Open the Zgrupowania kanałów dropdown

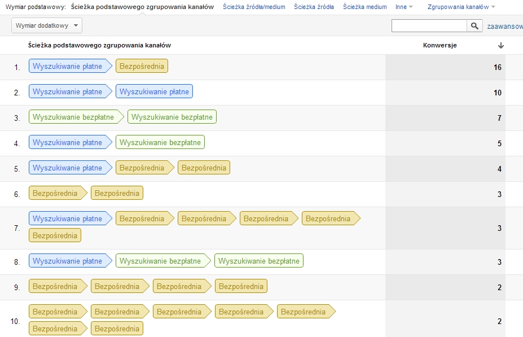coord(462,7)
